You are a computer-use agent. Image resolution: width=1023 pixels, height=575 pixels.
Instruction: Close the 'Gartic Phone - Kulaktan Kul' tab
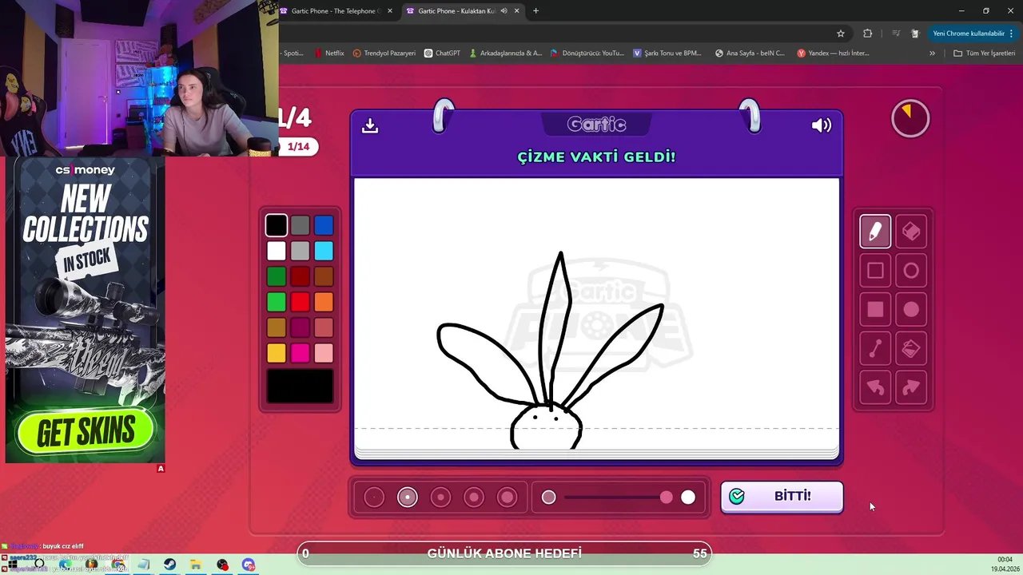(x=517, y=11)
